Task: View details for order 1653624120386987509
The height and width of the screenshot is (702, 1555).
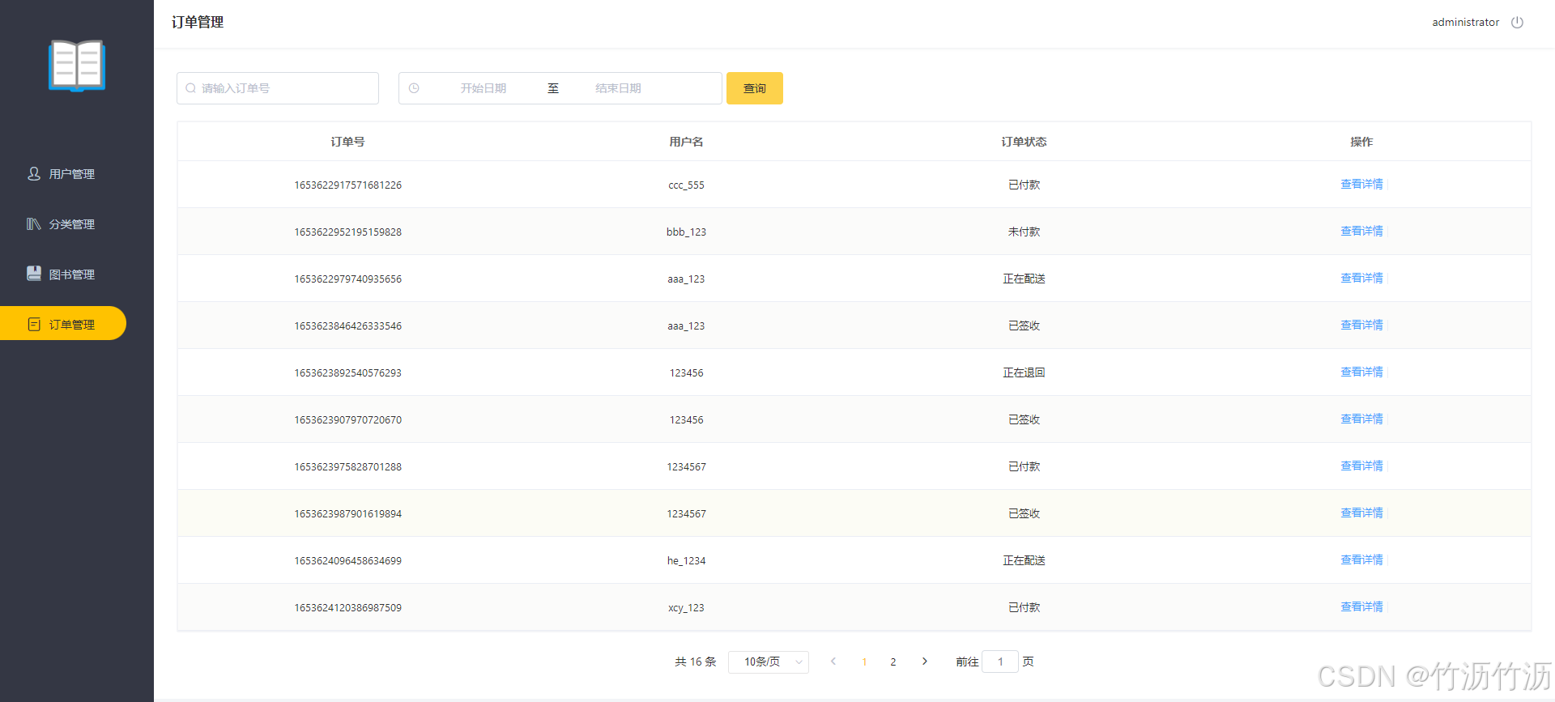Action: point(1361,607)
